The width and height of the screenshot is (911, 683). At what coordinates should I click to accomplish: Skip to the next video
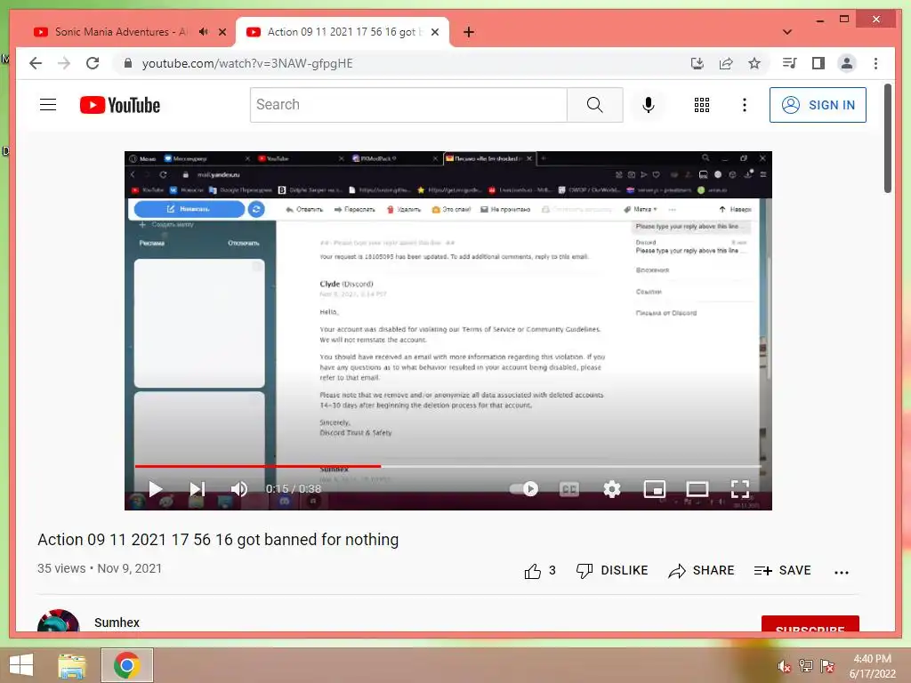click(198, 488)
